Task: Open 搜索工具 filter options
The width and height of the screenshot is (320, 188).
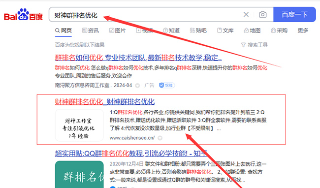Action: (x=255, y=45)
